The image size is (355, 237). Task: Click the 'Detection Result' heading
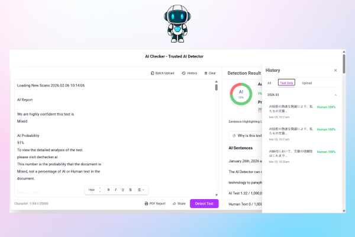coord(244,73)
